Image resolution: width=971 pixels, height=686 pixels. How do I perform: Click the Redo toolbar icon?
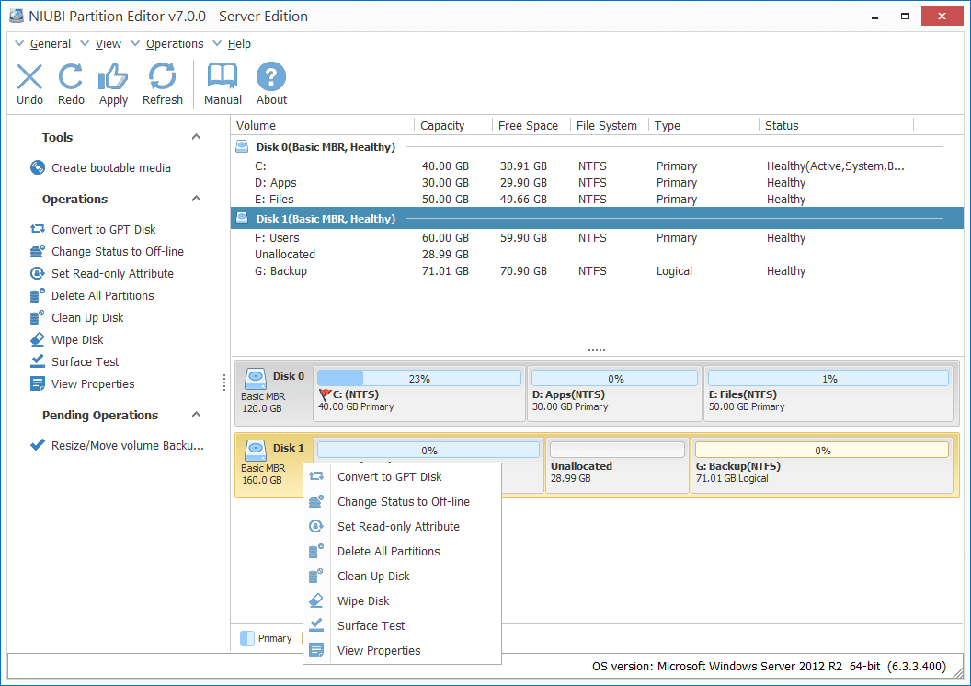71,84
